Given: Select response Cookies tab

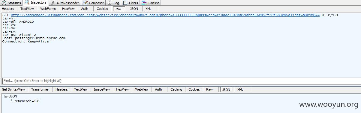Looking at the screenshot, I should (x=194, y=89).
